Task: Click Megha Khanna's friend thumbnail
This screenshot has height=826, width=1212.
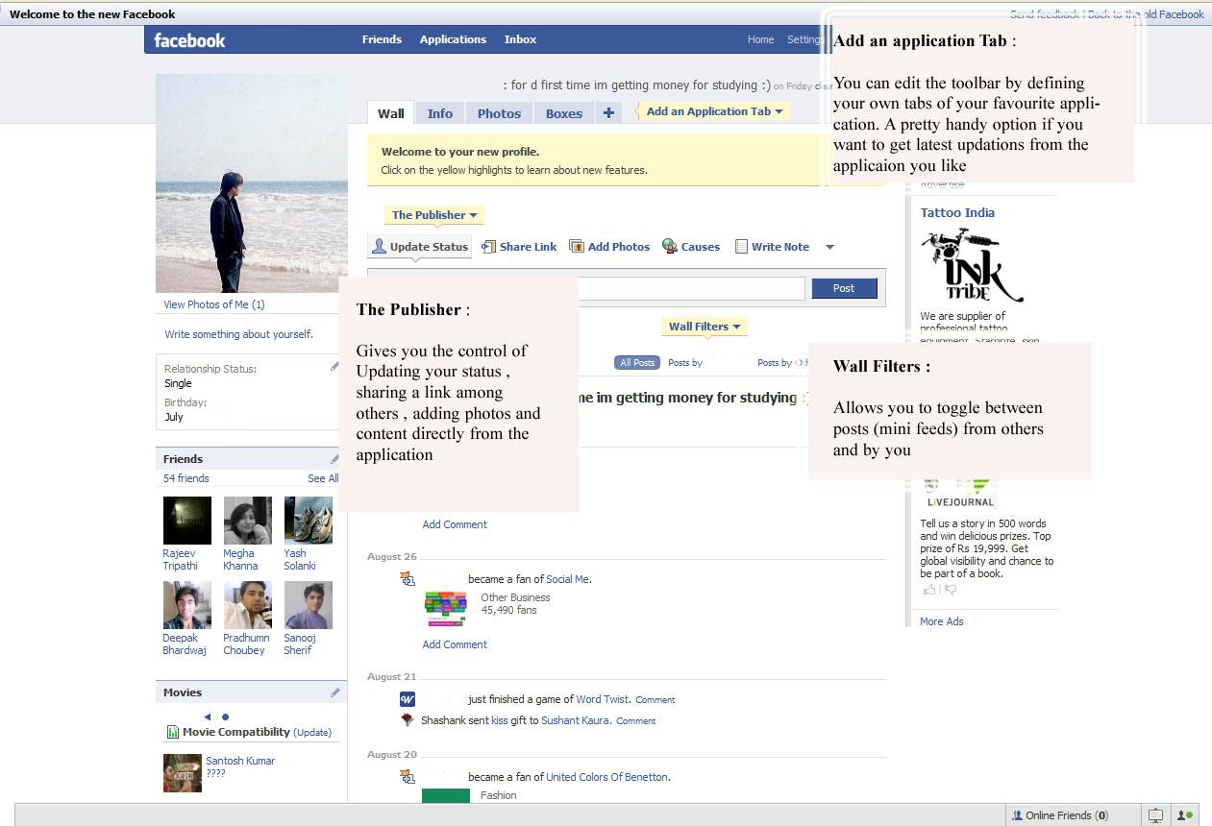Action: click(247, 521)
